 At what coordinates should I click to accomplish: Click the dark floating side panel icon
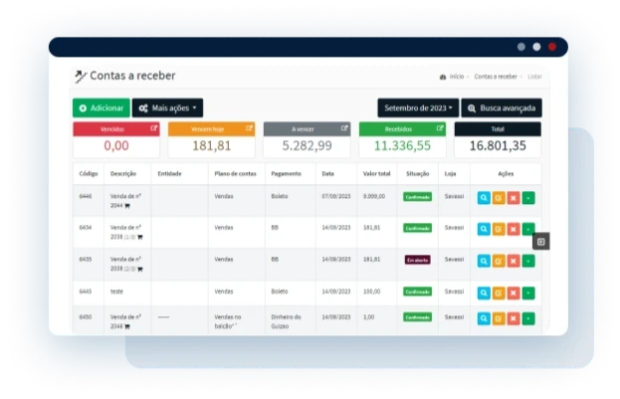(x=540, y=241)
